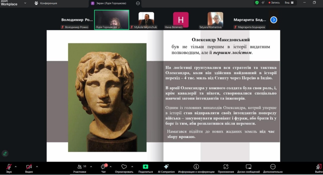Click the green Поделиться share screen button
Viewport: 323px width, 175px height.
pyautogui.click(x=145, y=168)
